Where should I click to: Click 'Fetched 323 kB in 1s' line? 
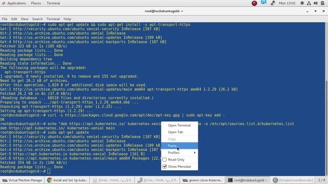pyautogui.click(x=33, y=46)
